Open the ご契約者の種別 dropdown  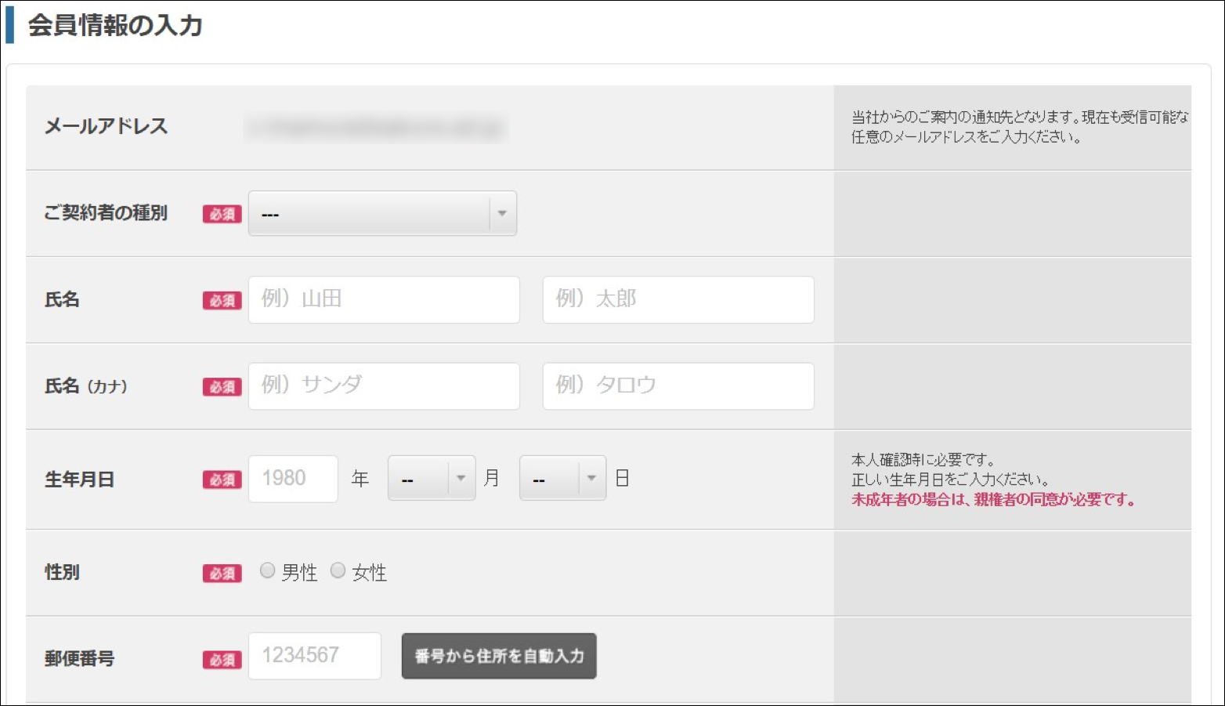[382, 214]
